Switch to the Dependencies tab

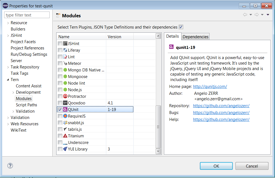[x=195, y=36]
